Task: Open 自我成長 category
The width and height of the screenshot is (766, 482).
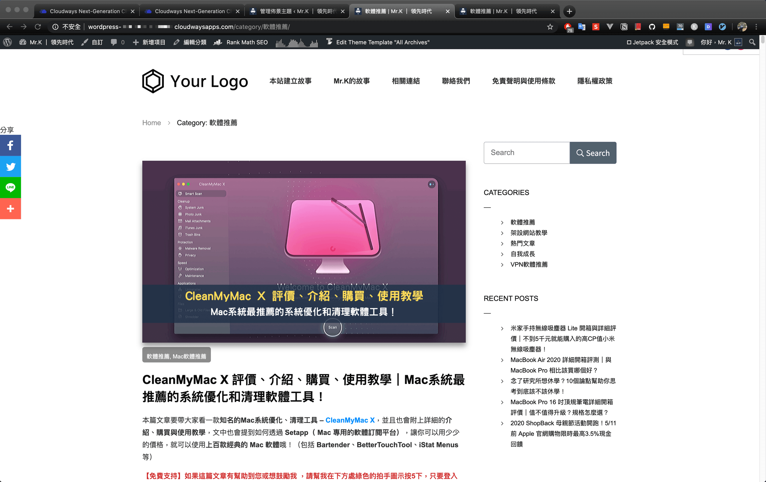Action: click(x=523, y=254)
